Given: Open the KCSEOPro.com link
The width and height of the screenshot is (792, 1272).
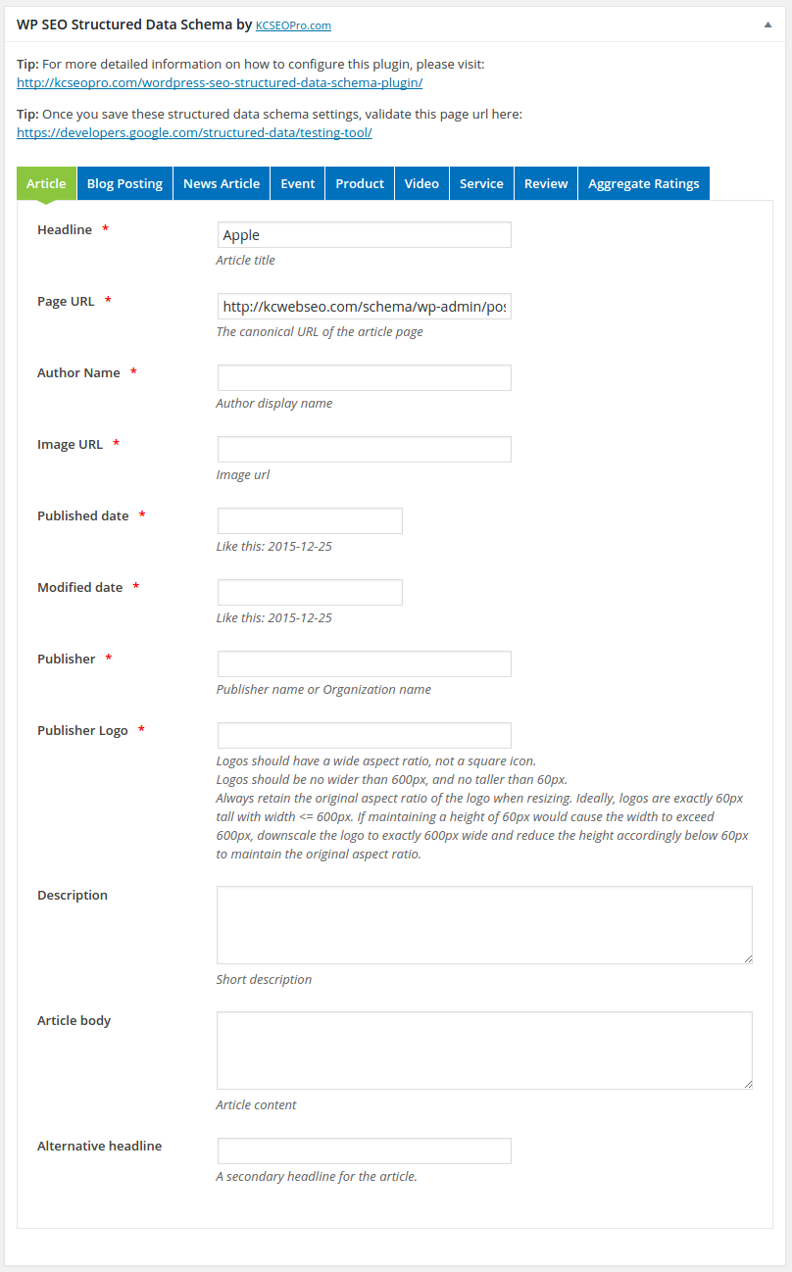Looking at the screenshot, I should 293,25.
